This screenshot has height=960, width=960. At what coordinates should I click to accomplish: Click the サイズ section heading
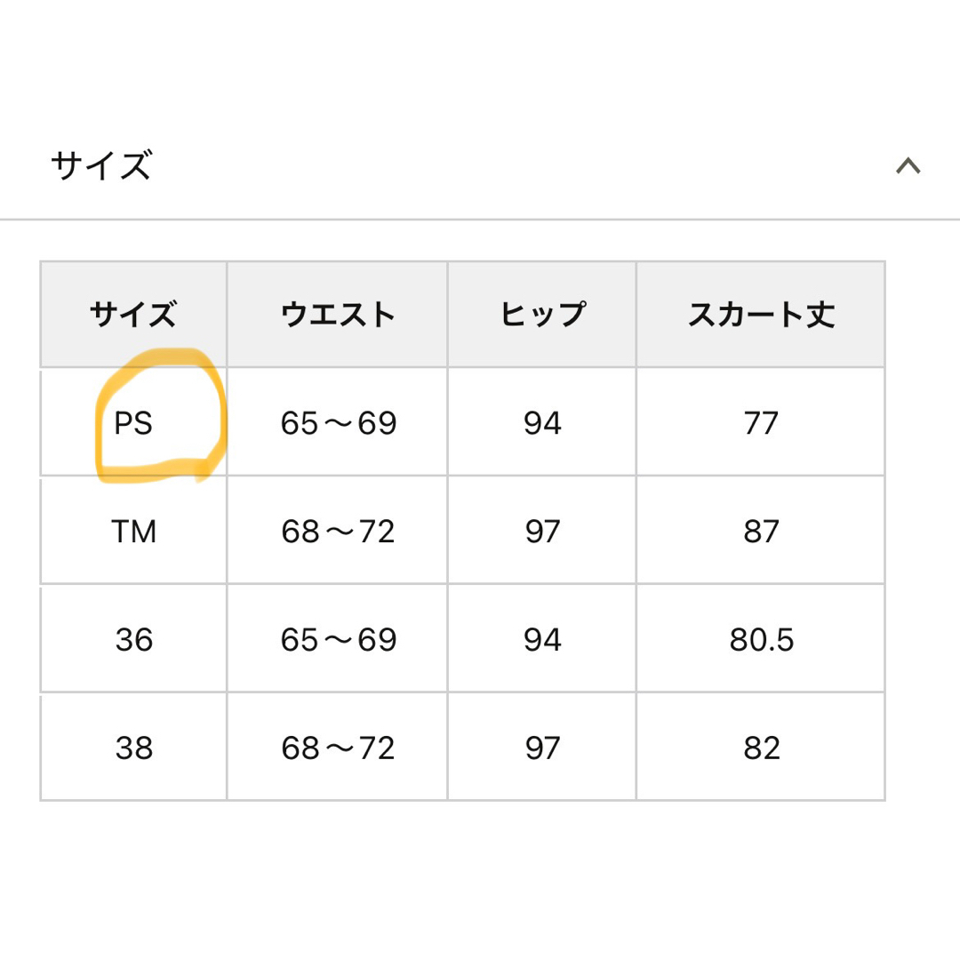pos(101,165)
